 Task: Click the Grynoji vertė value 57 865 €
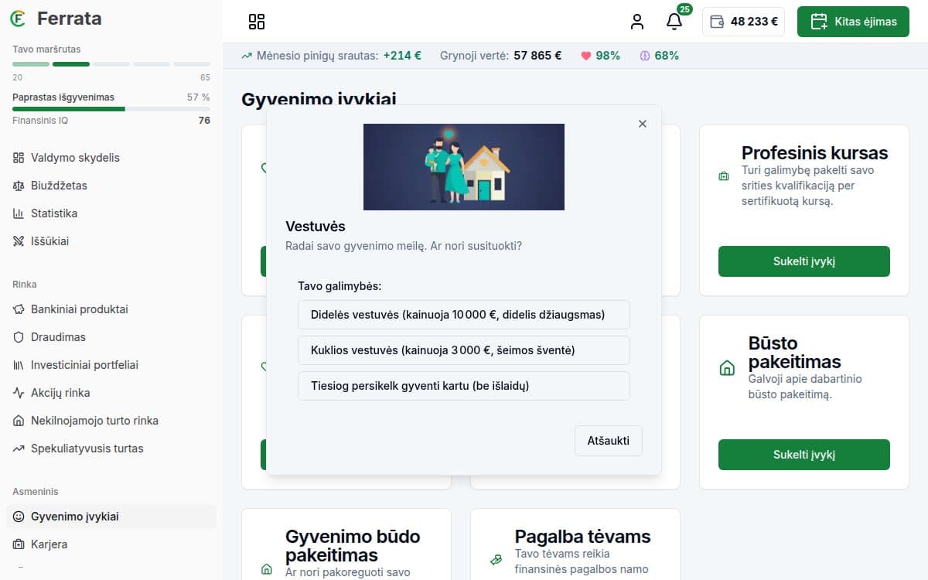(537, 56)
